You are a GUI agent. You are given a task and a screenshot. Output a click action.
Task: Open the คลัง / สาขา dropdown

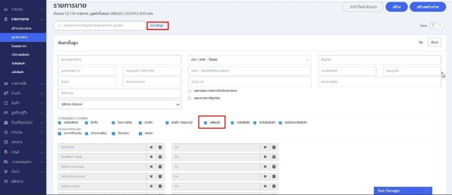point(250,59)
